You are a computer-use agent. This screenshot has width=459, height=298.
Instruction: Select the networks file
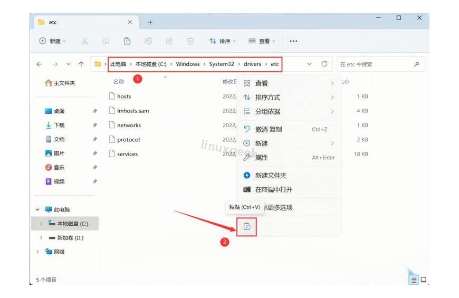tap(125, 125)
